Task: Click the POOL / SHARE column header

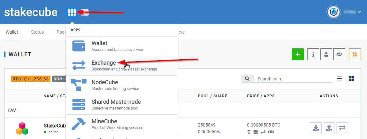Action: pyautogui.click(x=212, y=96)
